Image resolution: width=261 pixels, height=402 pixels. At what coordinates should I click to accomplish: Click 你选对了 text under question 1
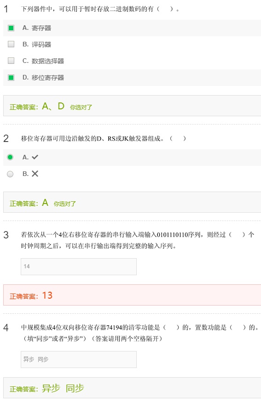(x=81, y=108)
